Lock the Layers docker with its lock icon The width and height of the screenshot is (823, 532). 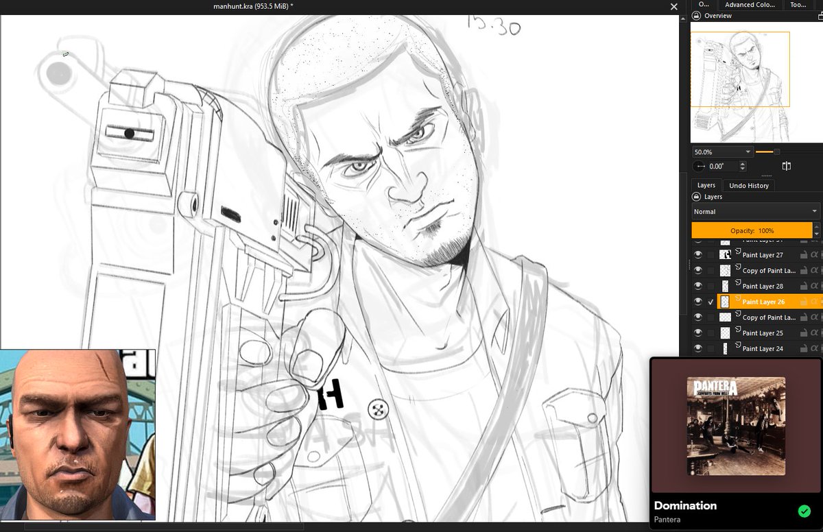click(x=697, y=197)
